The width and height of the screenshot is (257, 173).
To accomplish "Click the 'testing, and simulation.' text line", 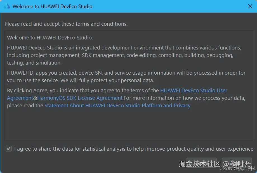I will pyautogui.click(x=34, y=63).
